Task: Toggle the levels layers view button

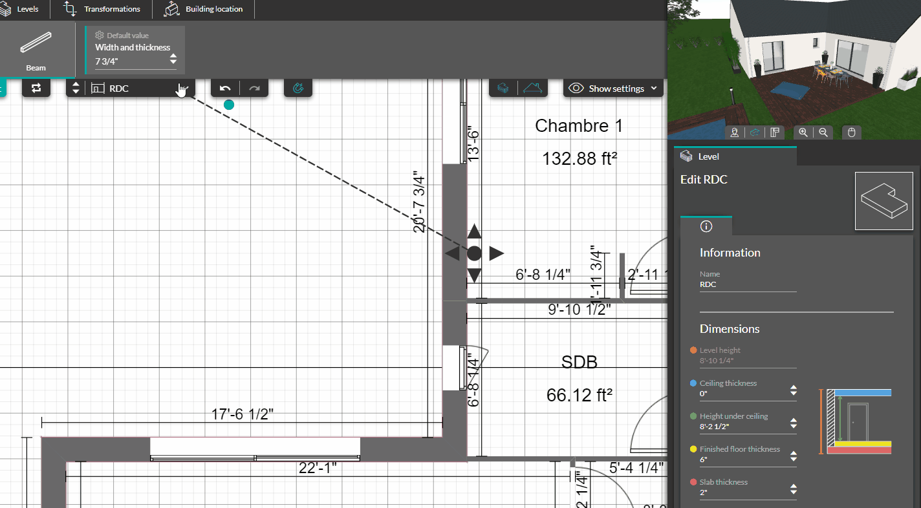Action: click(x=503, y=88)
